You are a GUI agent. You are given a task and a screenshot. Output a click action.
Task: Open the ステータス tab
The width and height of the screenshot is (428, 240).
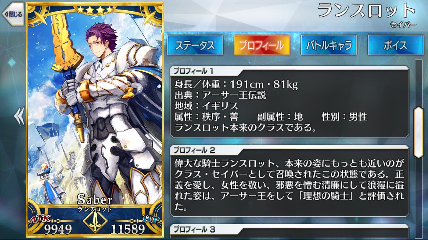click(195, 45)
